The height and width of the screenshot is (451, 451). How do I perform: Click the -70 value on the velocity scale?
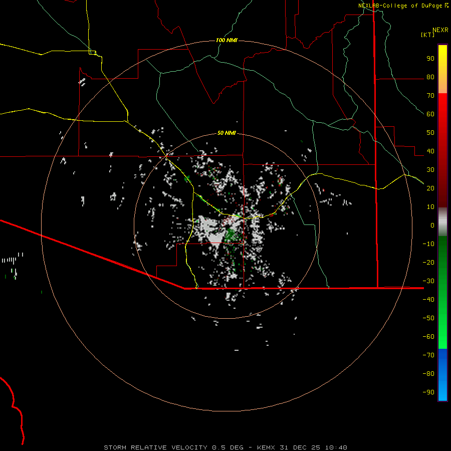point(428,355)
